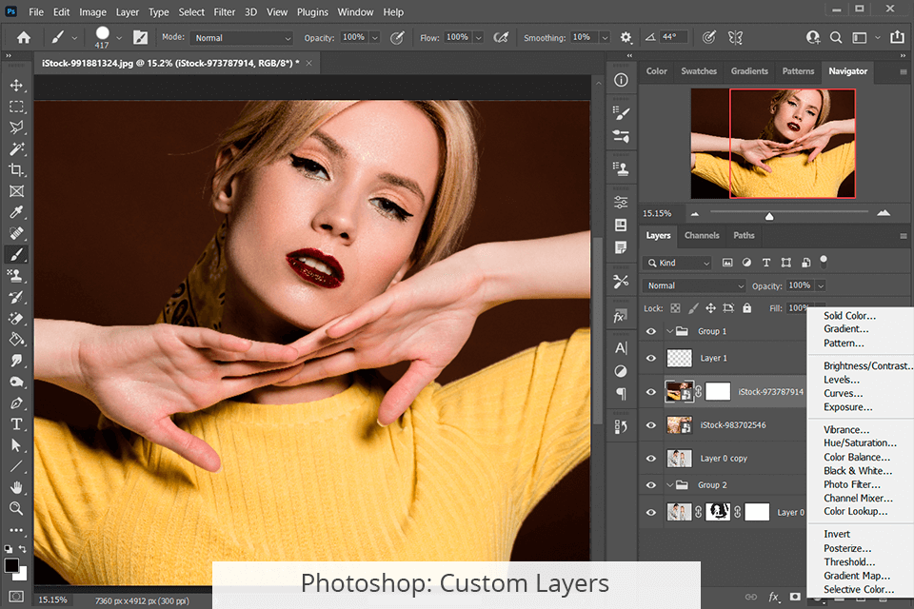
Task: Click the Home icon in options bar
Action: click(x=24, y=37)
